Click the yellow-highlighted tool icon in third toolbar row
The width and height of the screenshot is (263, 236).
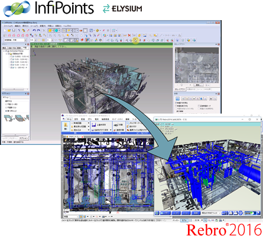click(135, 40)
